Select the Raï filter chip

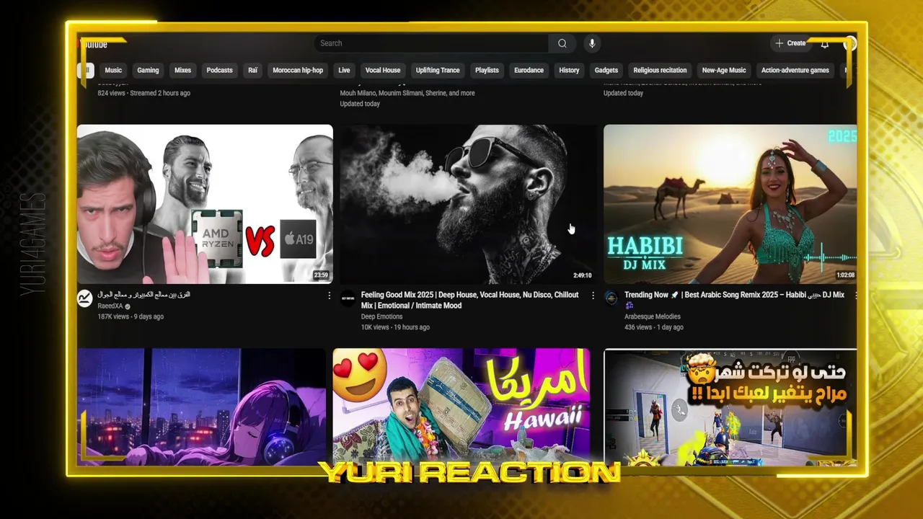[x=252, y=70]
